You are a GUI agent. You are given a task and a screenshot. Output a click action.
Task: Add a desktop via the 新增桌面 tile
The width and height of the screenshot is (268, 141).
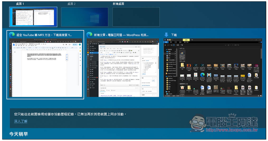136,17
